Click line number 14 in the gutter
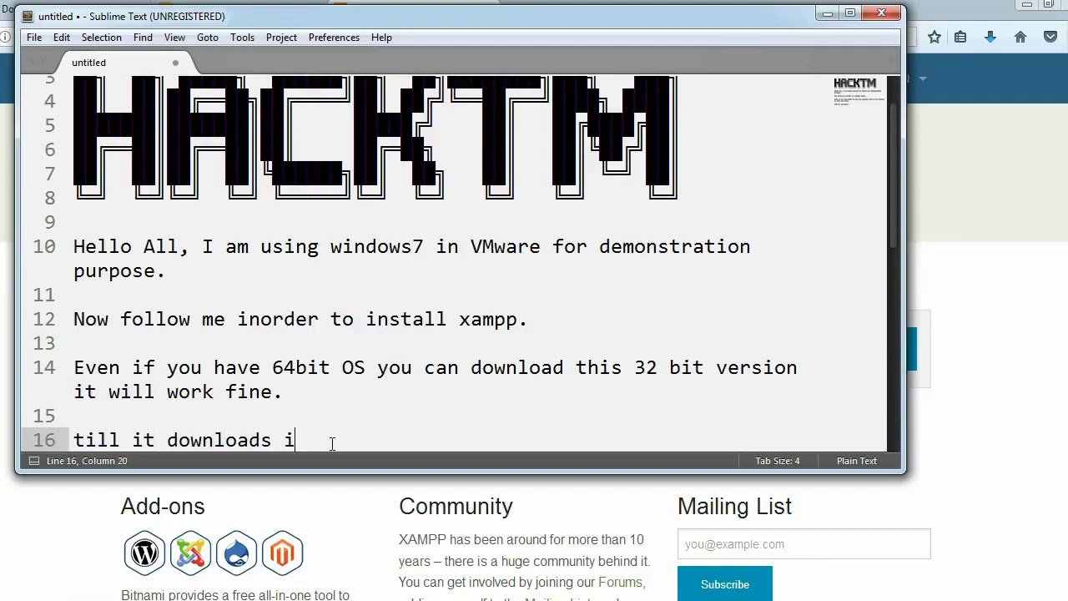1068x601 pixels. 44,368
